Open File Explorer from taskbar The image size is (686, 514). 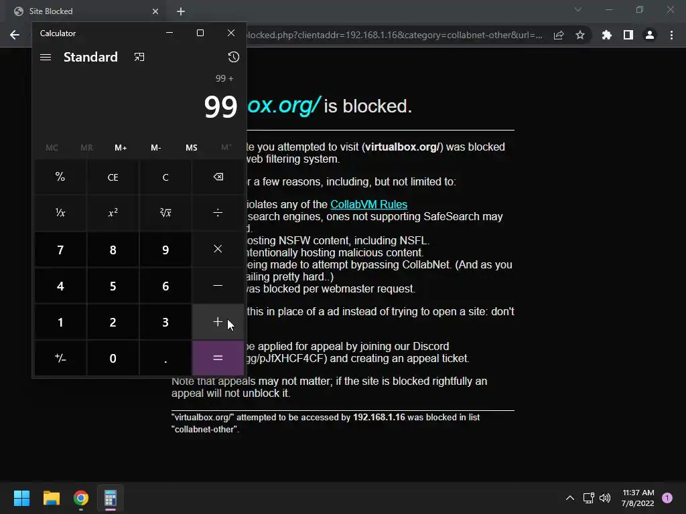(x=51, y=498)
